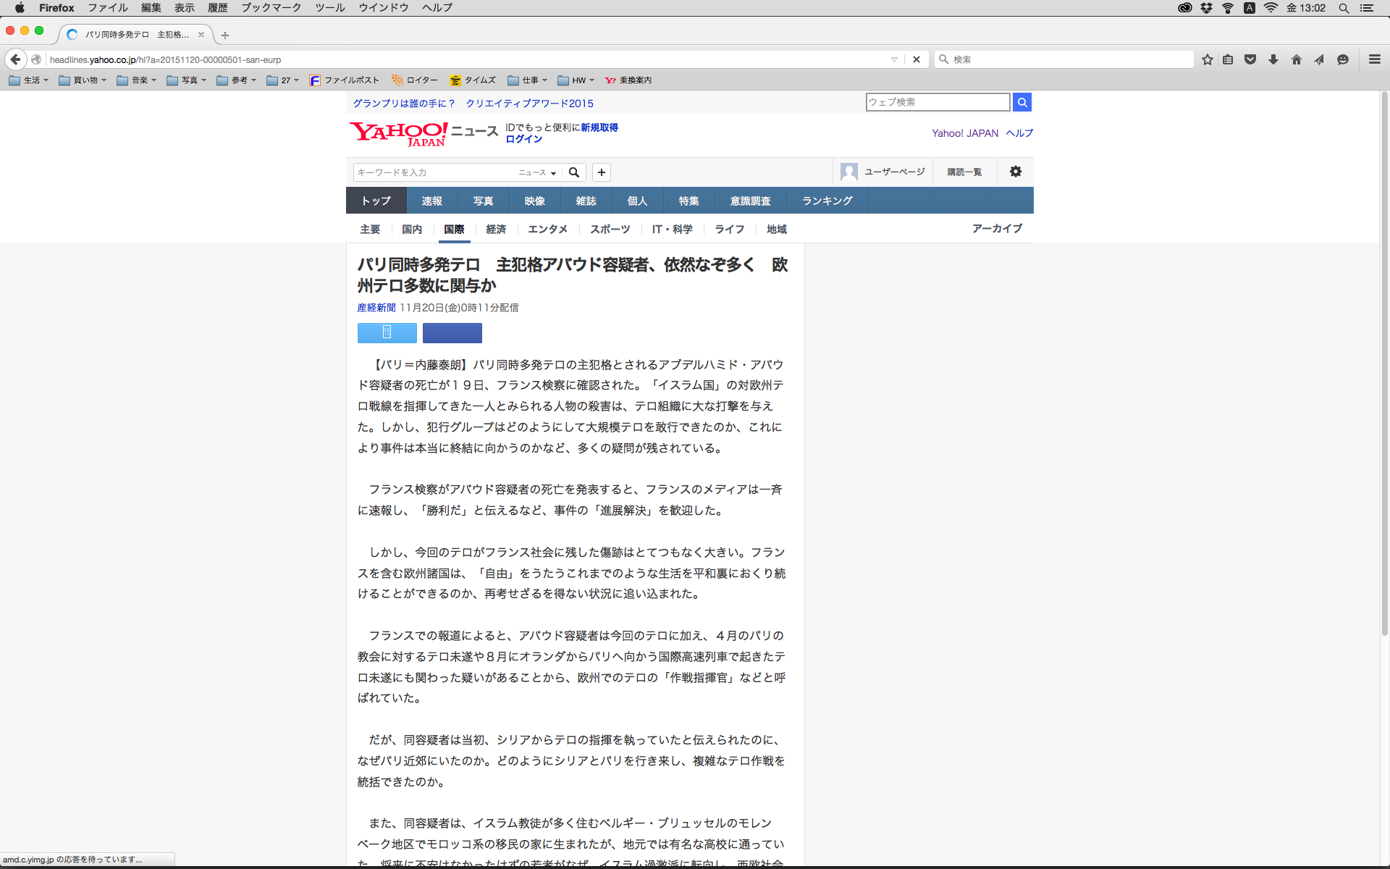The image size is (1390, 869).
Task: Open the 産経新聞 source link
Action: point(376,308)
